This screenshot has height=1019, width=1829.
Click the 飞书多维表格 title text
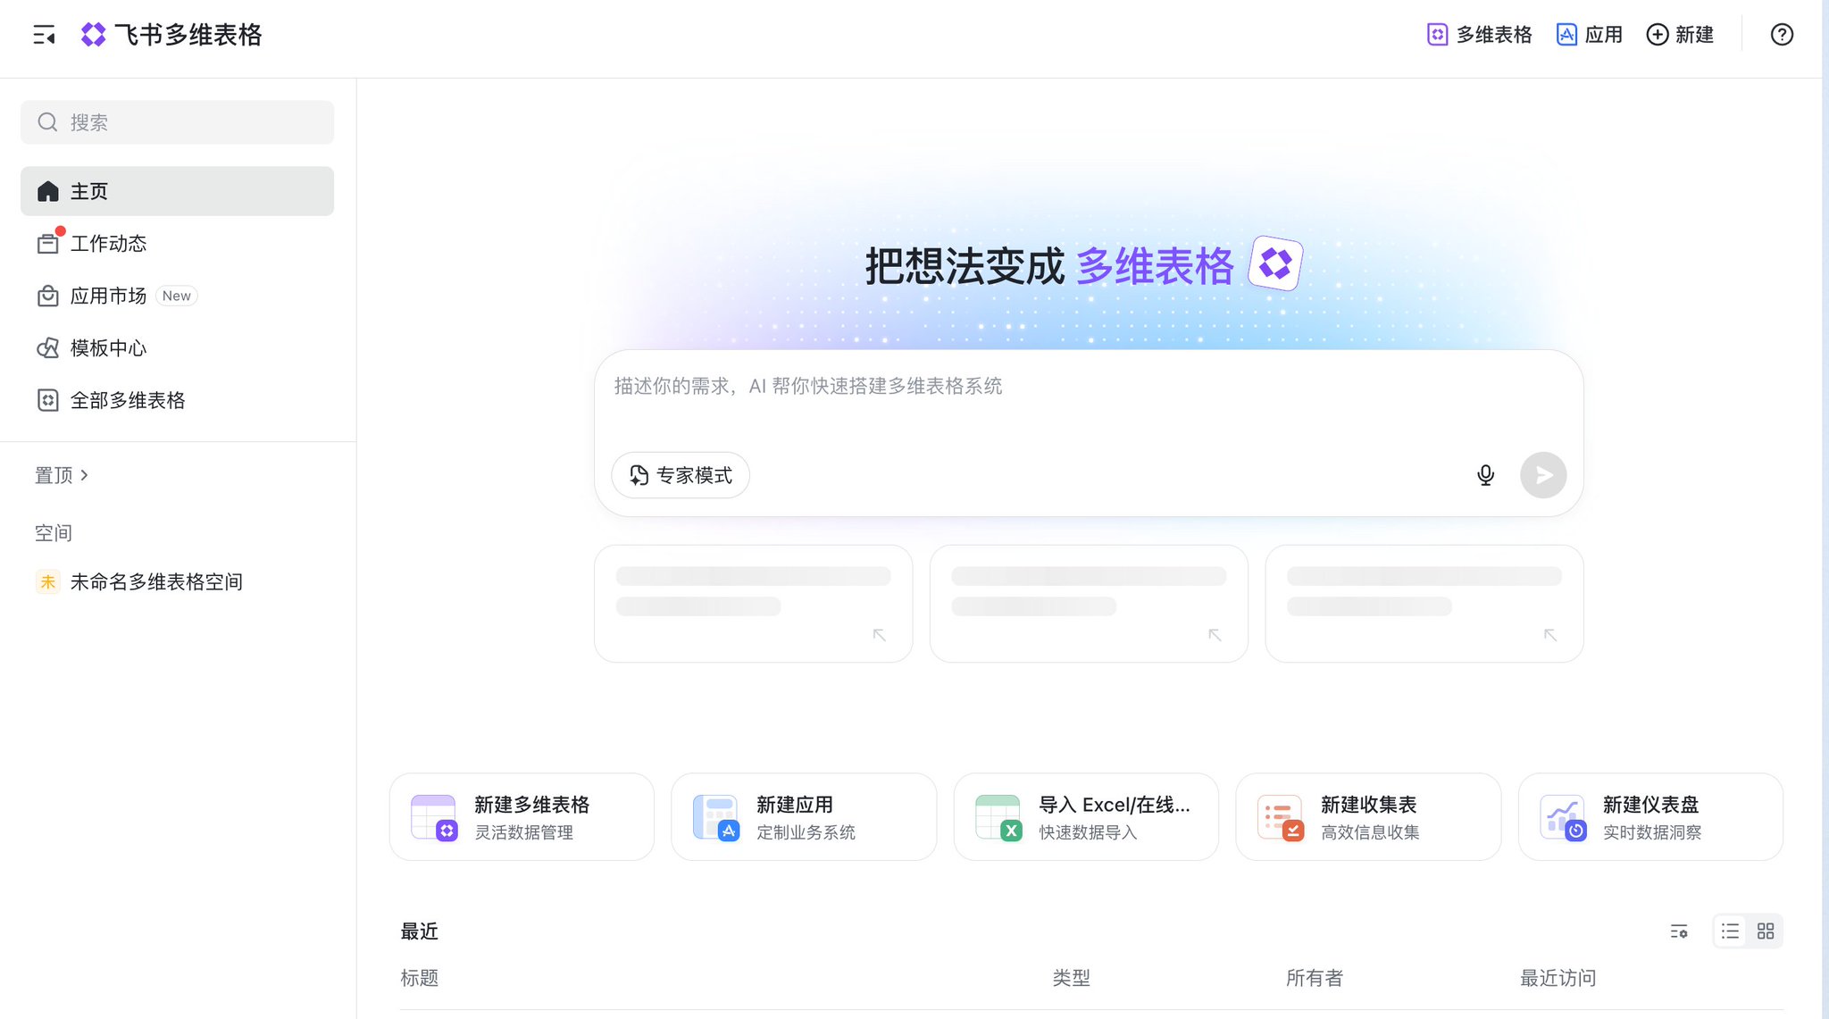tap(188, 35)
